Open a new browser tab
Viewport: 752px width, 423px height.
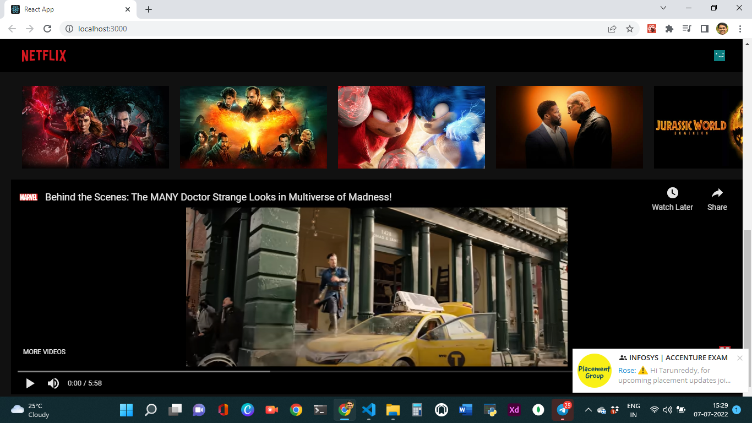[x=148, y=9]
